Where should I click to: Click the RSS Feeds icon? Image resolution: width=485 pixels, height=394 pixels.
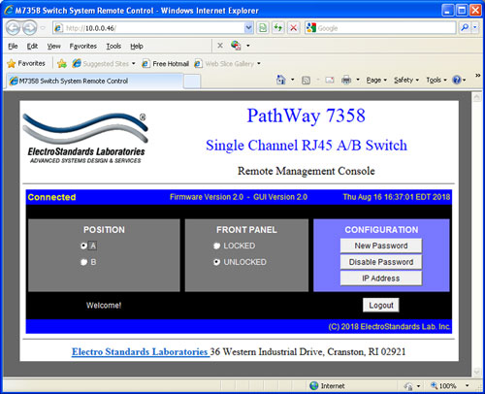[306, 80]
